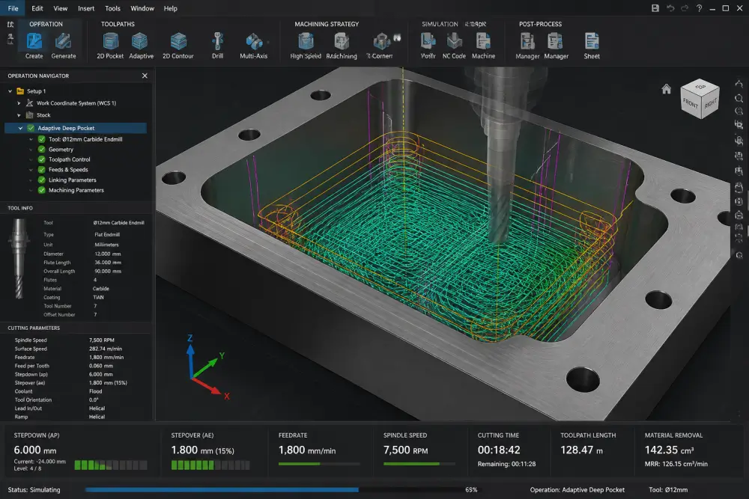The height and width of the screenshot is (499, 749).
Task: Select the 2D Pocket toolpath
Action: 110,41
